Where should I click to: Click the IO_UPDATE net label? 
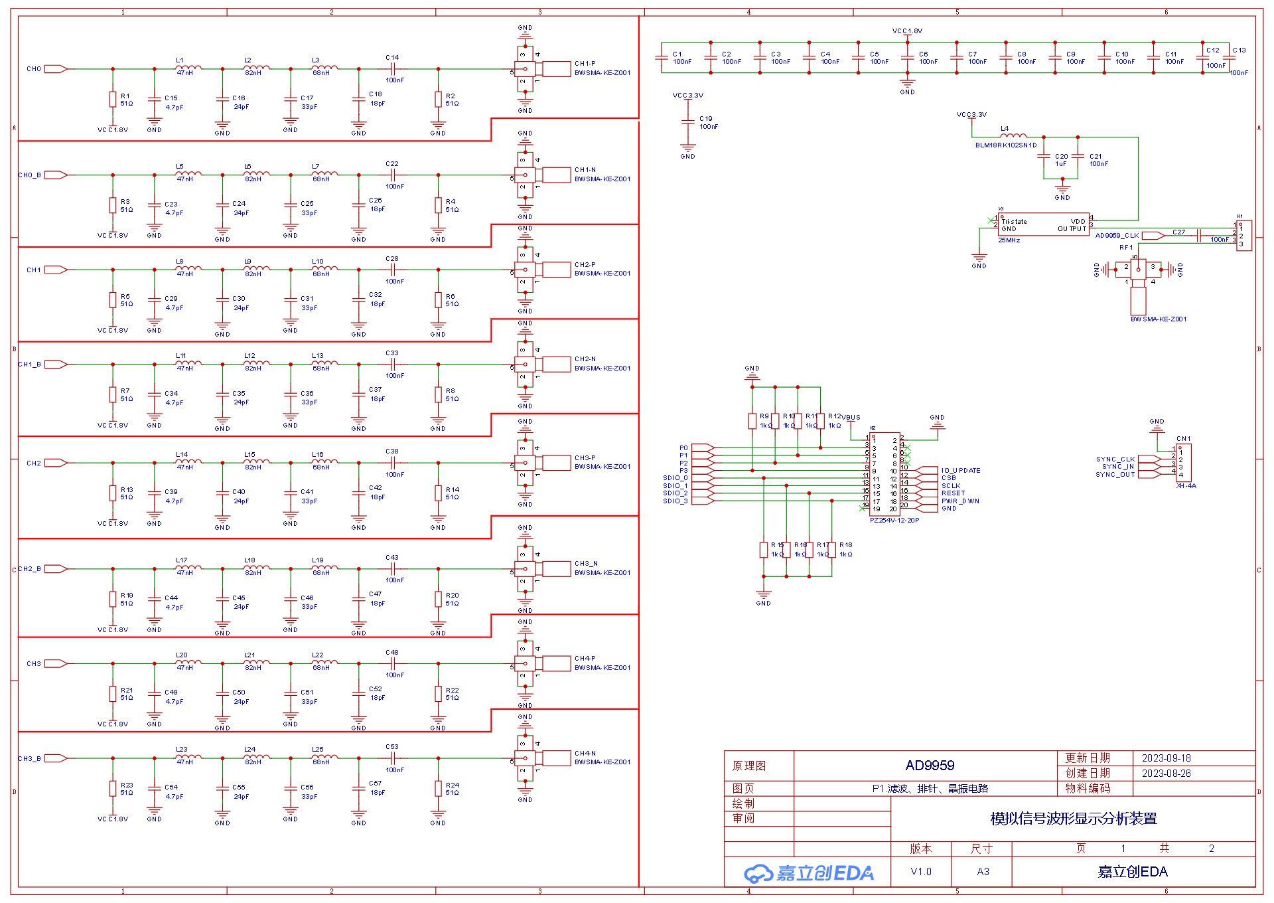pos(961,471)
